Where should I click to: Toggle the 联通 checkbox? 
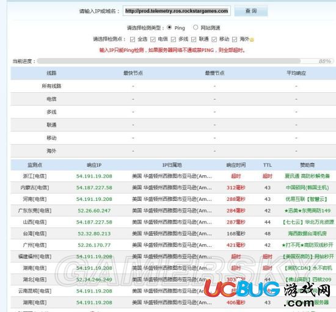pyautogui.click(x=194, y=40)
